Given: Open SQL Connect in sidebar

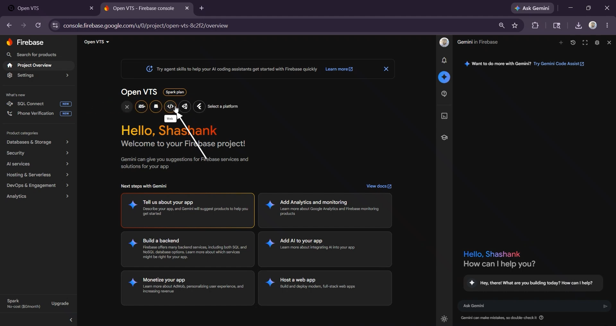Looking at the screenshot, I should click(39, 104).
